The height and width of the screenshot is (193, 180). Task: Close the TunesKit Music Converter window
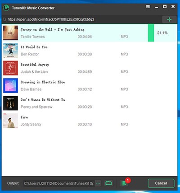pyautogui.click(x=173, y=6)
